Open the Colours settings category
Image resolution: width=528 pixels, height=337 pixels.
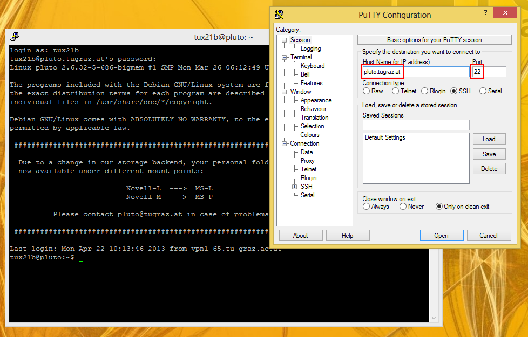coord(310,135)
